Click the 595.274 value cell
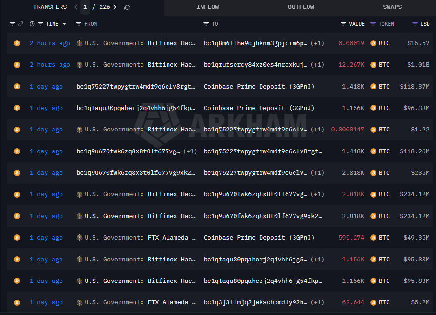The height and width of the screenshot is (315, 436). point(351,238)
